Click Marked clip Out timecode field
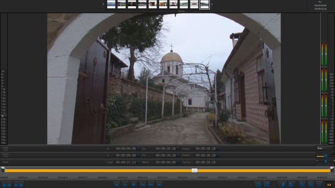The width and height of the screenshot is (335, 188). (x=165, y=156)
